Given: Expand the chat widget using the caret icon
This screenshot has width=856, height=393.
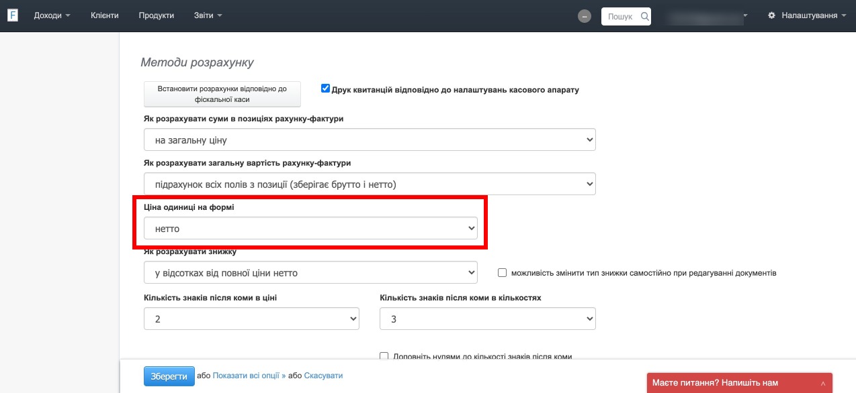Looking at the screenshot, I should tap(823, 383).
